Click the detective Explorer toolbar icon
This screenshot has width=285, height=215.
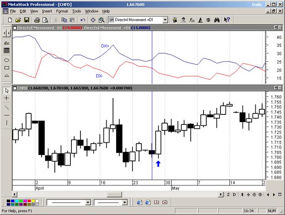pyautogui.click(x=183, y=20)
